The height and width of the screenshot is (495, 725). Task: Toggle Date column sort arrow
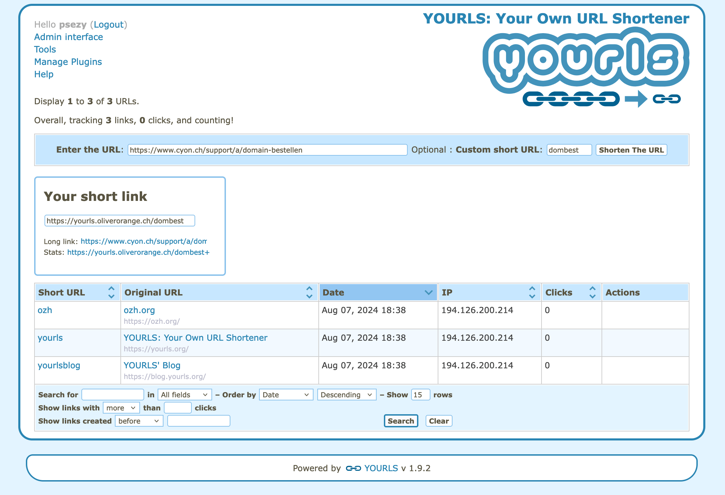428,292
